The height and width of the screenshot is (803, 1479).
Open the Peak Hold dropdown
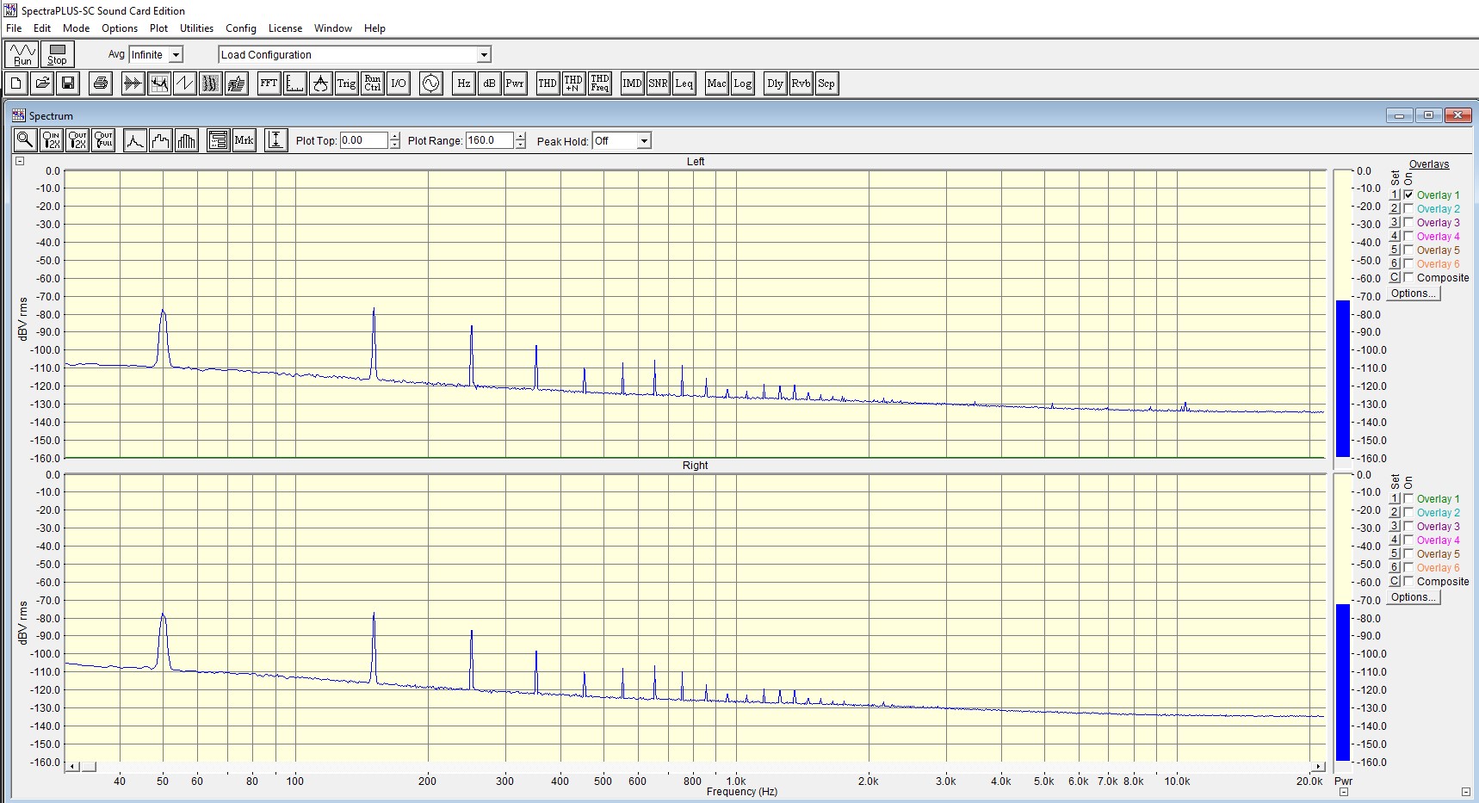(x=644, y=140)
